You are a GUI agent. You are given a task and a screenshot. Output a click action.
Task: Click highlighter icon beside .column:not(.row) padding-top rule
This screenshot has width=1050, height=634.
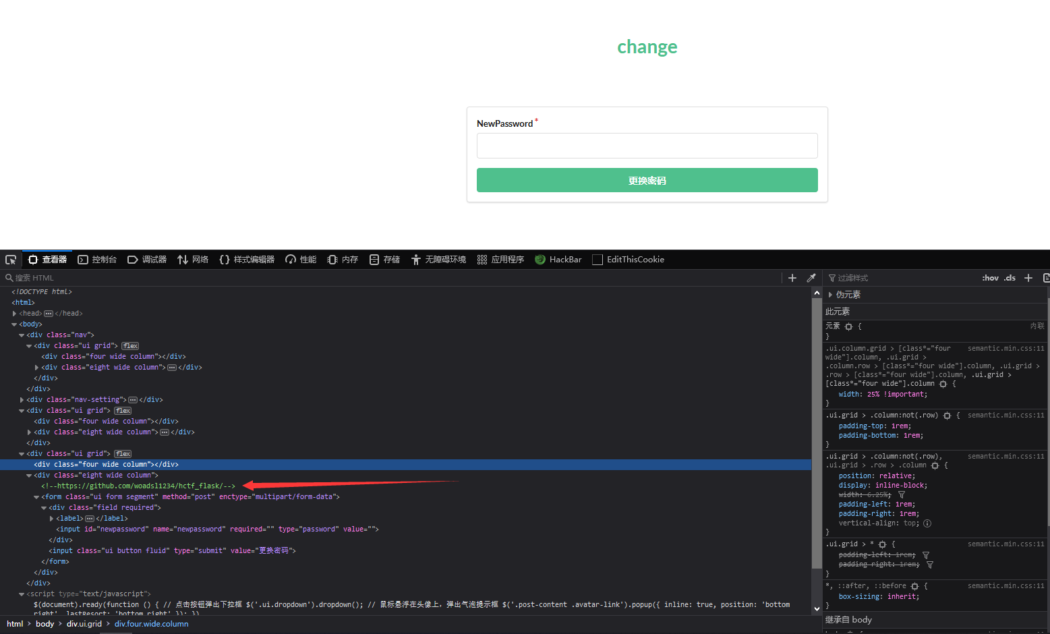click(947, 415)
